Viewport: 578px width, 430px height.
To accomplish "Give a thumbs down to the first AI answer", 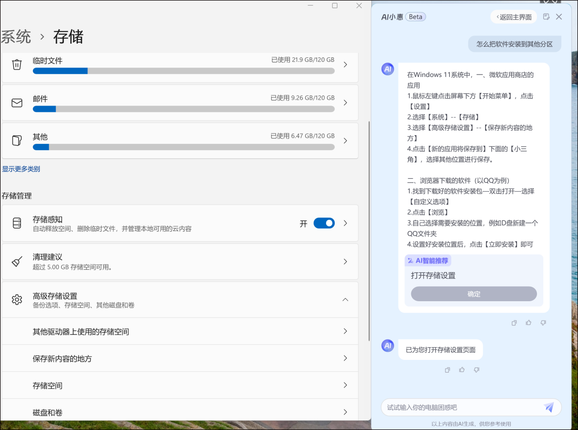I will pyautogui.click(x=543, y=323).
